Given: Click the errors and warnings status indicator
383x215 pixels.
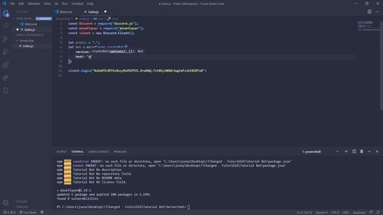Looking at the screenshot, I should click(x=10, y=213).
